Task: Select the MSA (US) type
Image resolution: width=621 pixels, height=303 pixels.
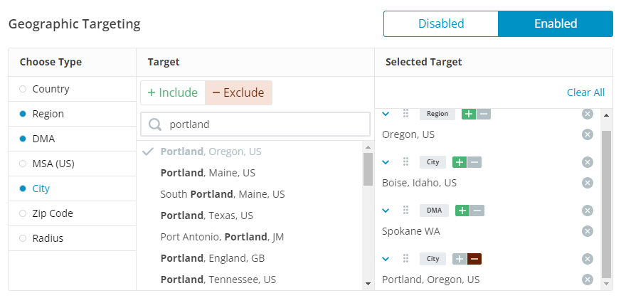Action: point(72,164)
